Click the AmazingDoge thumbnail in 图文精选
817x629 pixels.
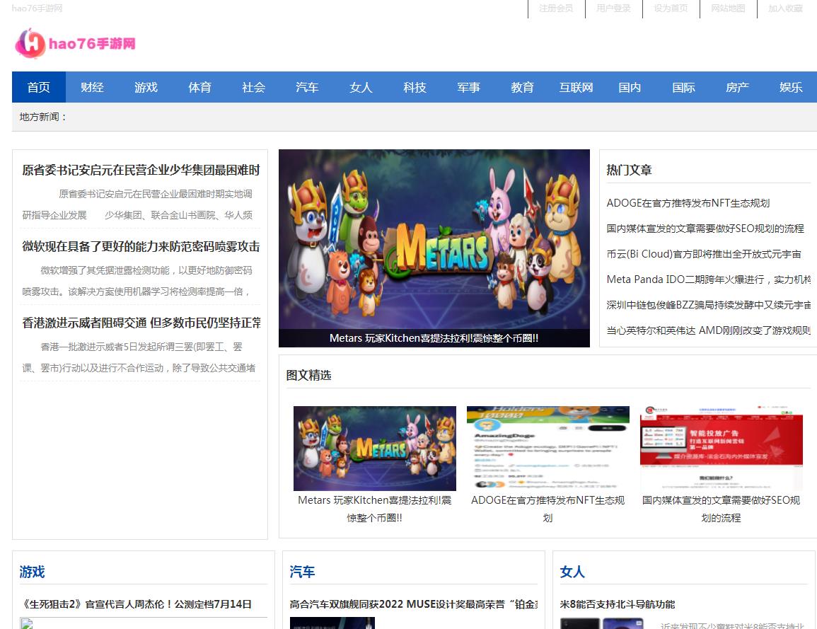pyautogui.click(x=548, y=448)
